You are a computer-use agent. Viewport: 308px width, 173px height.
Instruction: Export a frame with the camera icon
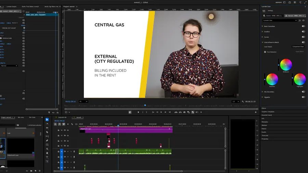point(184,112)
